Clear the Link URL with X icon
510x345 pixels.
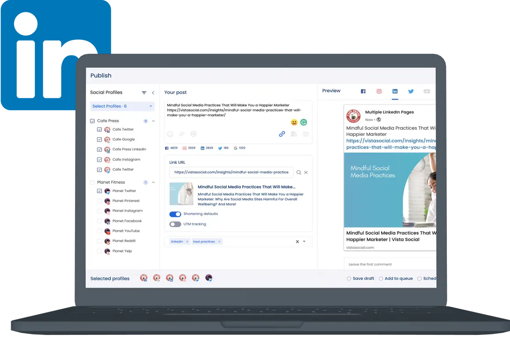306,172
